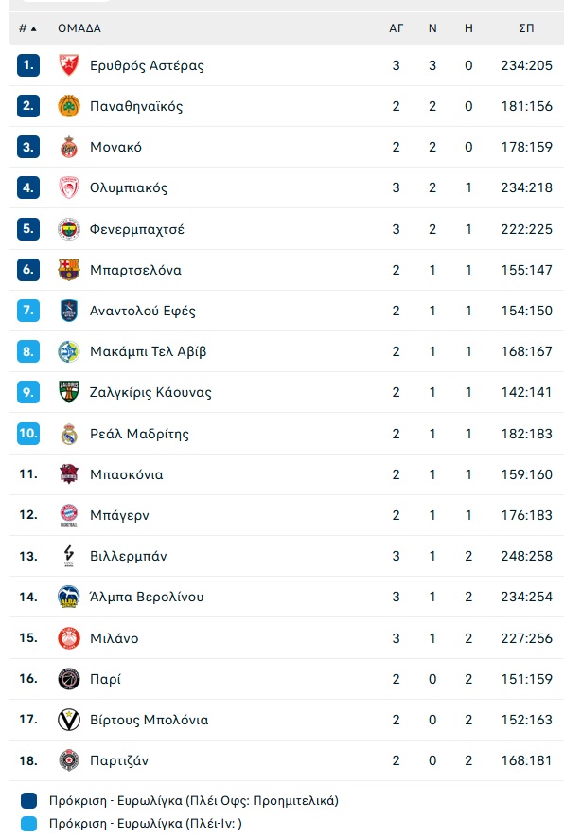Click the Ερυθρός Αστέρας team logo

[x=69, y=65]
